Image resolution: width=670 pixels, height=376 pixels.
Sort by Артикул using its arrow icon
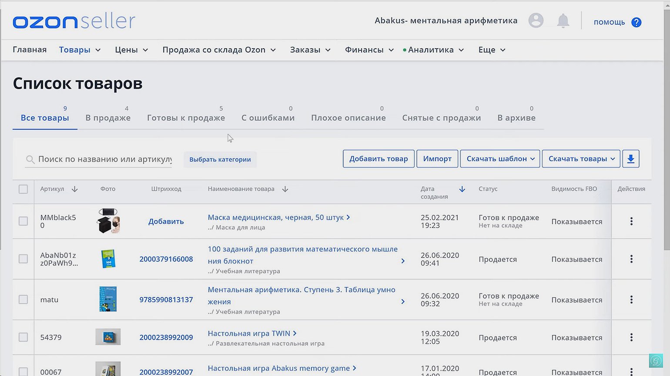(74, 189)
